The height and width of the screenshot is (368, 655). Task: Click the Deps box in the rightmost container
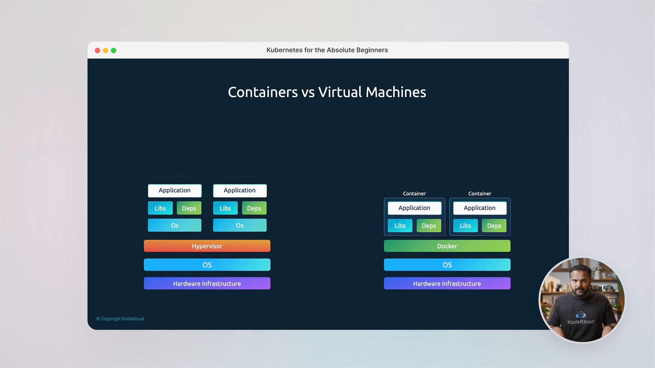[494, 226]
